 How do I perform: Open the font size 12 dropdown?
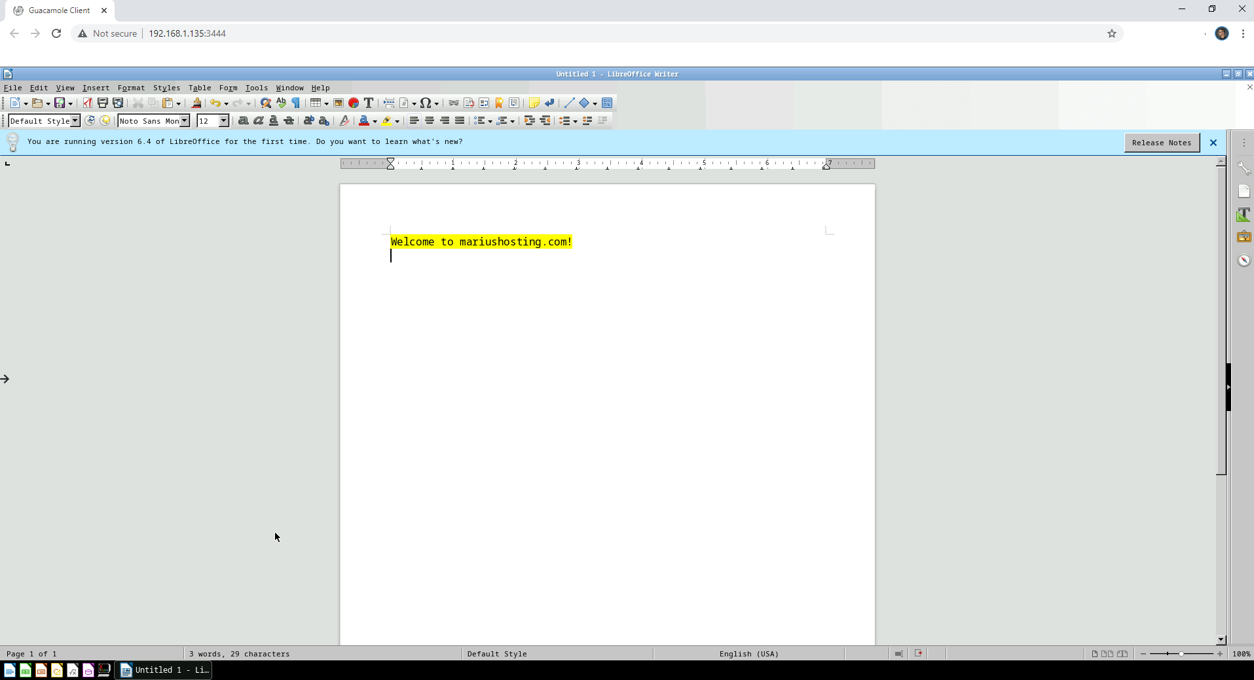click(223, 120)
